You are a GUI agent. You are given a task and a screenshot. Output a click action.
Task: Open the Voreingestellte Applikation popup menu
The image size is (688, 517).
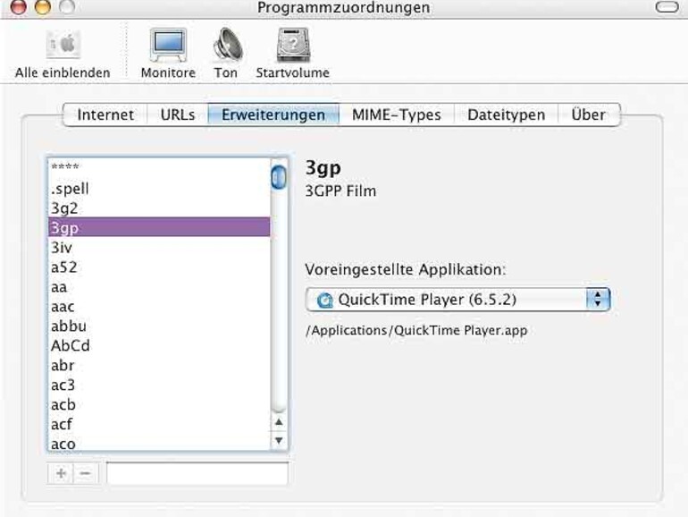tap(457, 300)
